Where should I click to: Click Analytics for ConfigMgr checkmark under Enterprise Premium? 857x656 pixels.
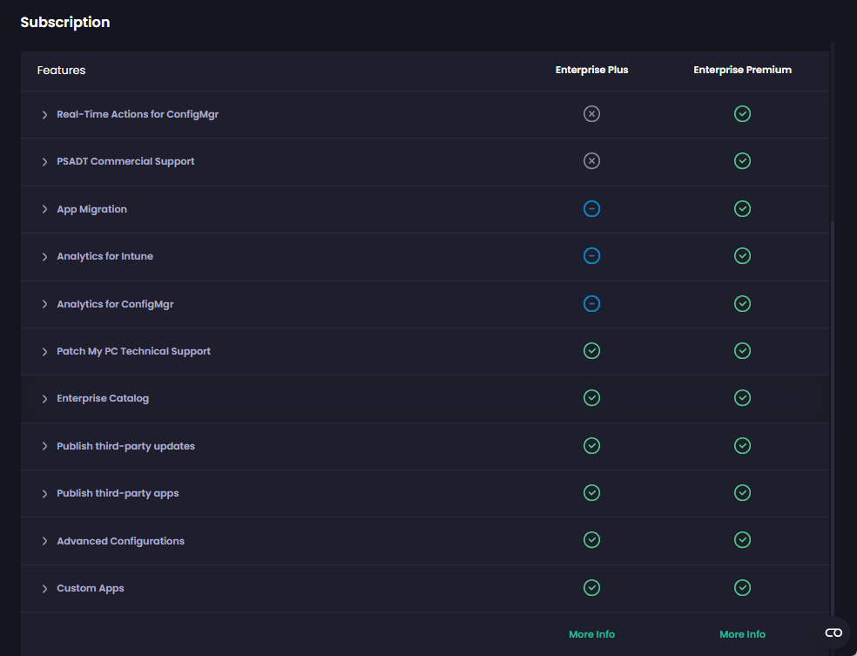tap(742, 304)
